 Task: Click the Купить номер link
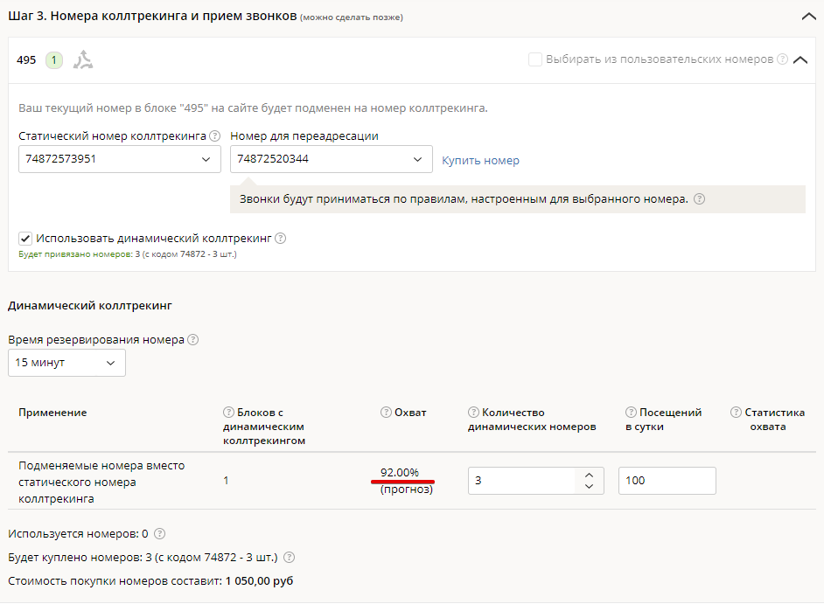point(480,161)
